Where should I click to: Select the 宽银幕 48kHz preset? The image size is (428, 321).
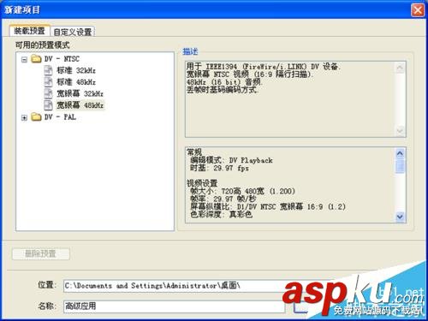click(80, 105)
